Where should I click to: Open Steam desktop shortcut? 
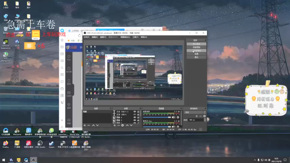pos(51,144)
